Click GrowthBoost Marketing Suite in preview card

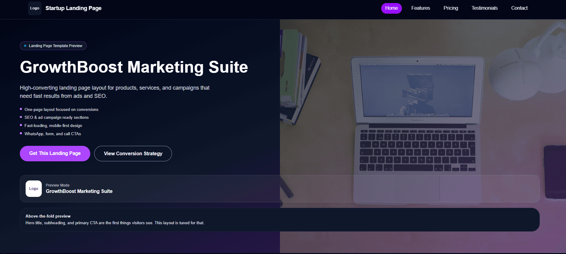[x=79, y=191]
